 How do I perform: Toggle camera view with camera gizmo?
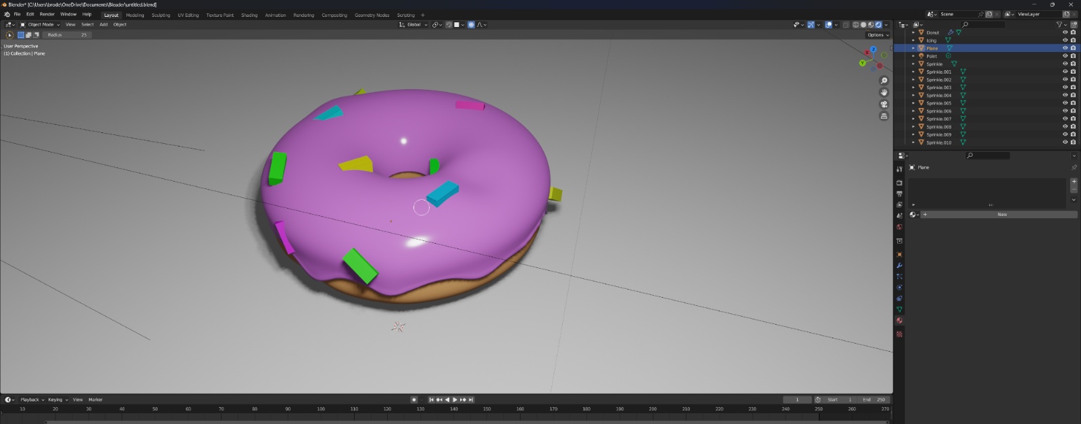[x=884, y=105]
